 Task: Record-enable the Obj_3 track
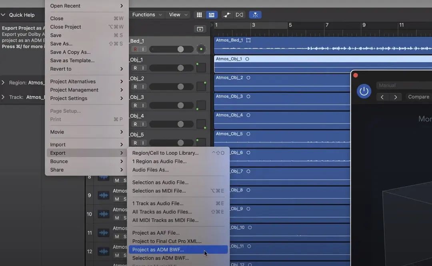point(135,105)
